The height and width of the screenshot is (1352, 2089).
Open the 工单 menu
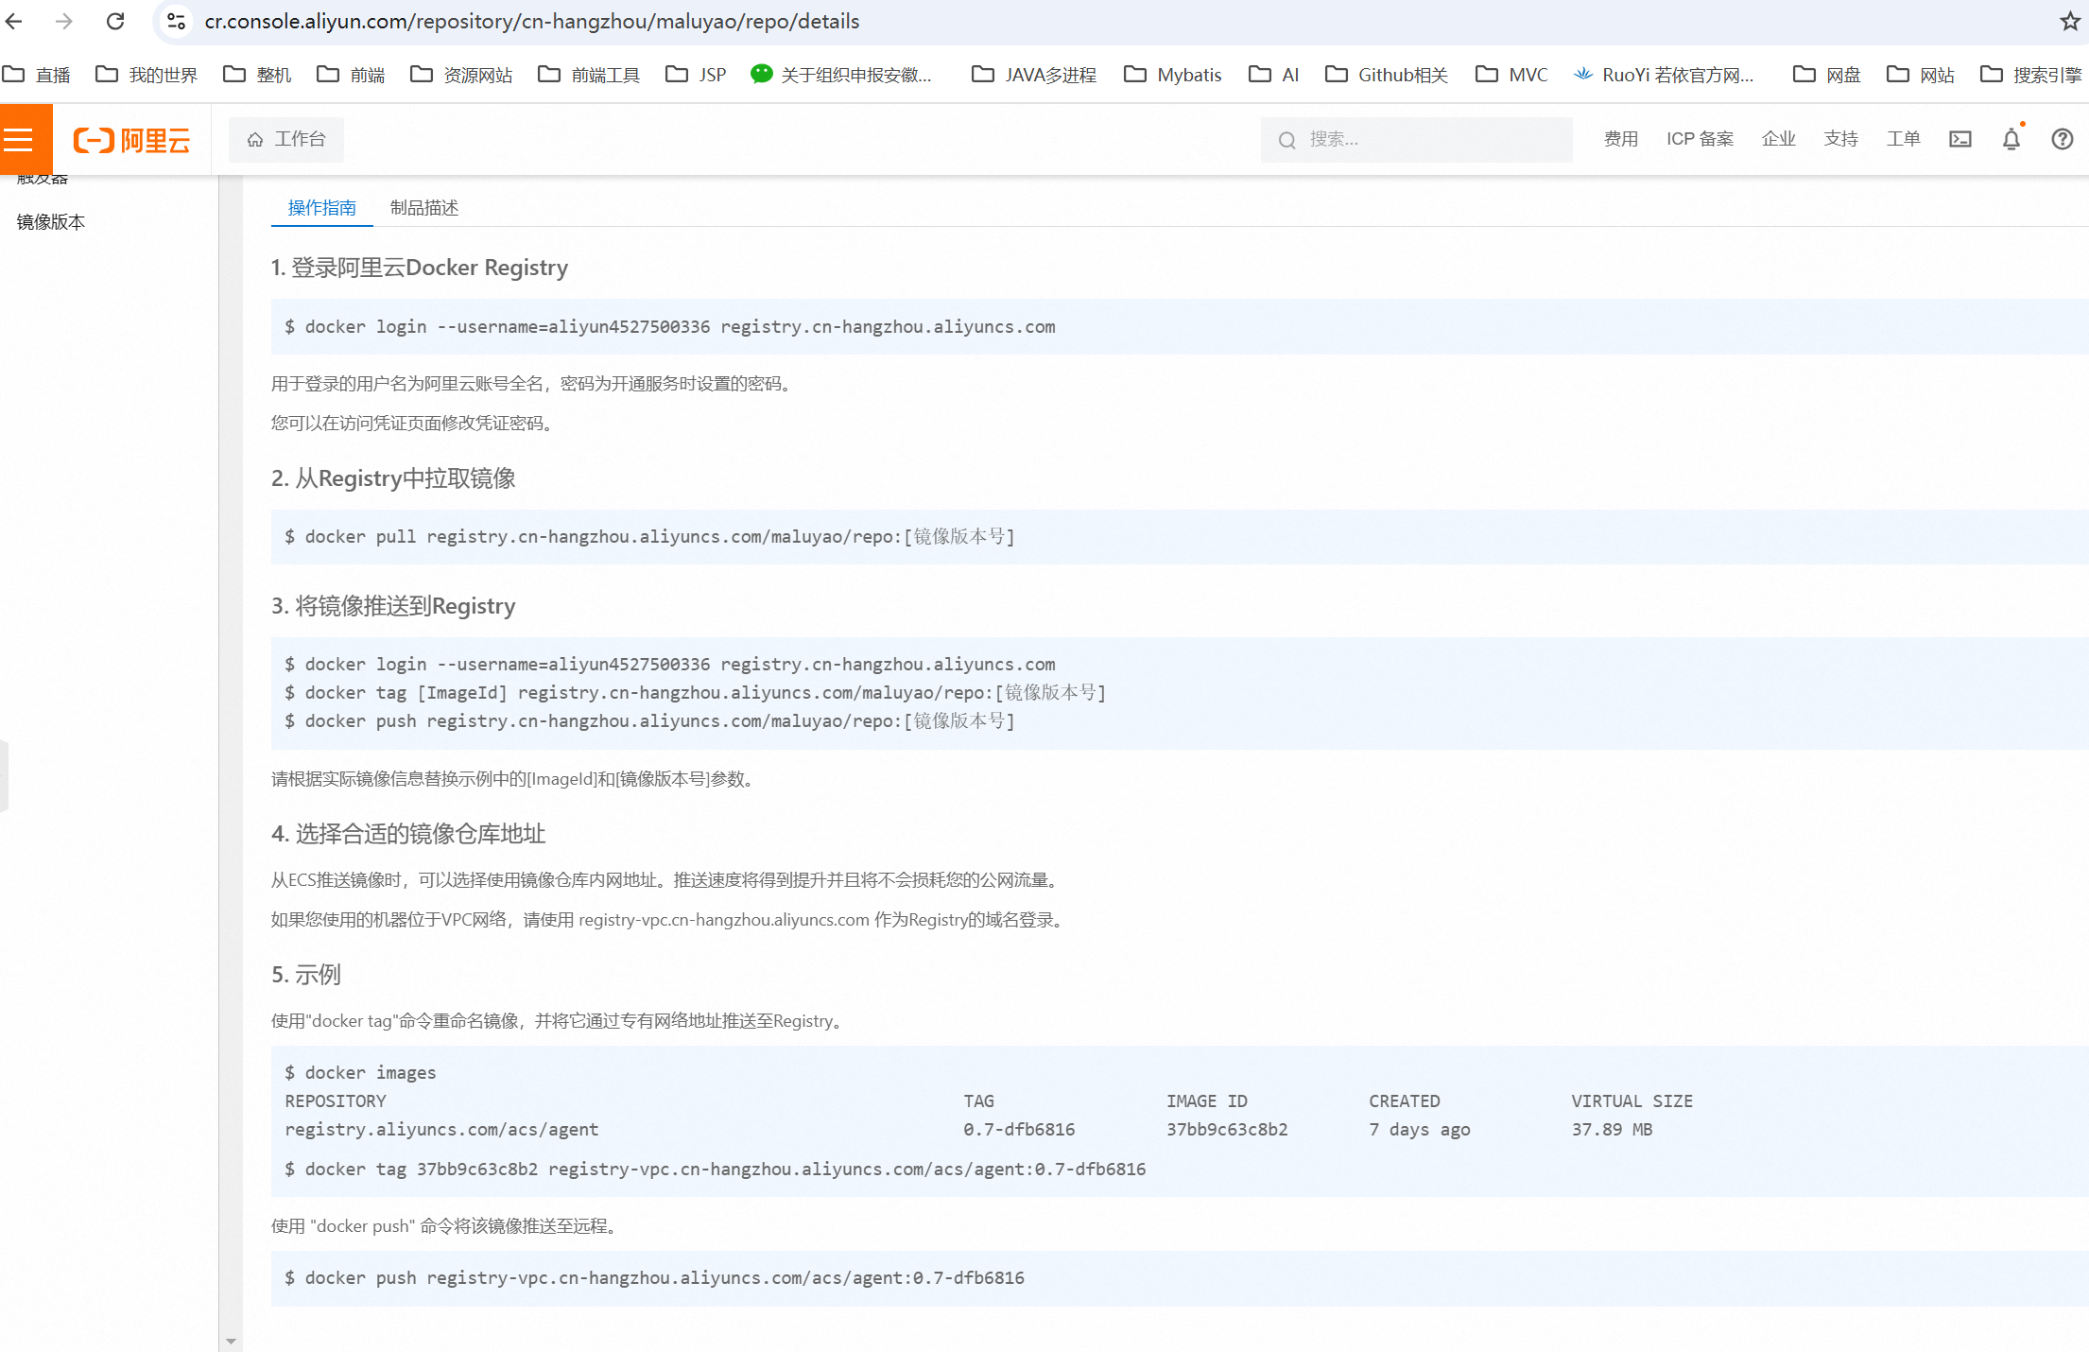click(x=1904, y=139)
